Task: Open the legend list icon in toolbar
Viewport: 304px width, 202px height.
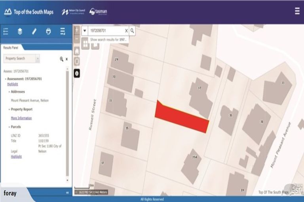Action: click(6, 32)
